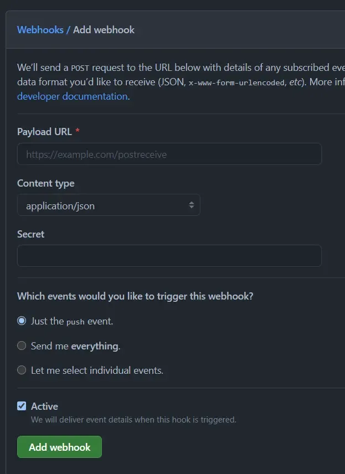Click the 'Add webhook' breadcrumb title text
Viewport: 345px width, 474px height.
(104, 30)
